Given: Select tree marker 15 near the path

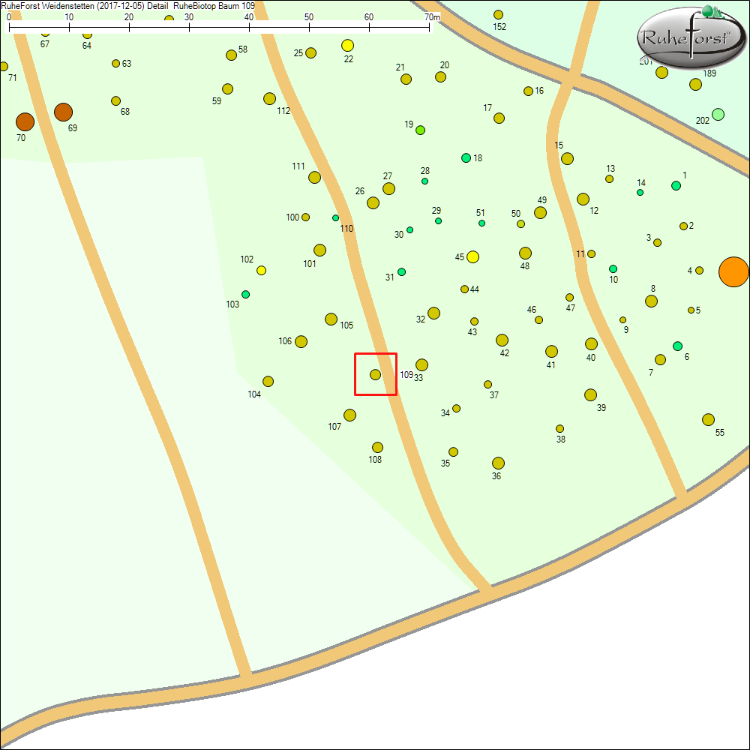Looking at the screenshot, I should click(x=567, y=158).
